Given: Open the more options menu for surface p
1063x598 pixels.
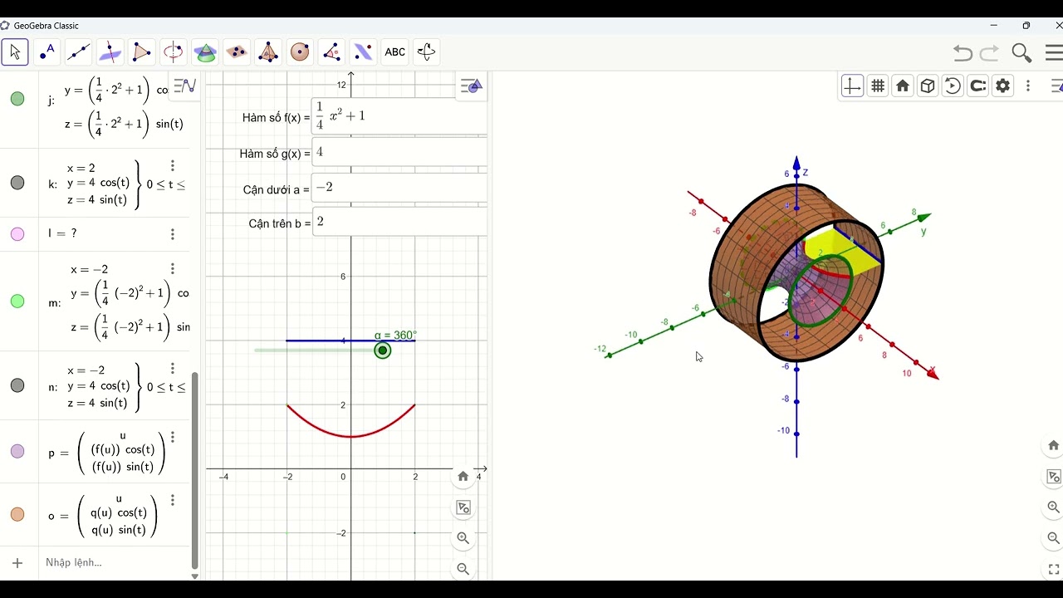Looking at the screenshot, I should (173, 437).
